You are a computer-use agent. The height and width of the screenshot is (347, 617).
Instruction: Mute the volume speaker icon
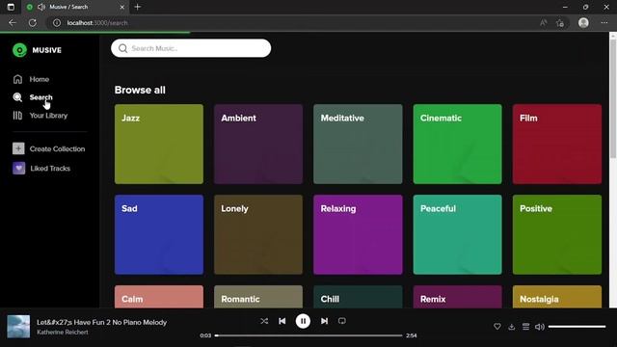point(540,327)
